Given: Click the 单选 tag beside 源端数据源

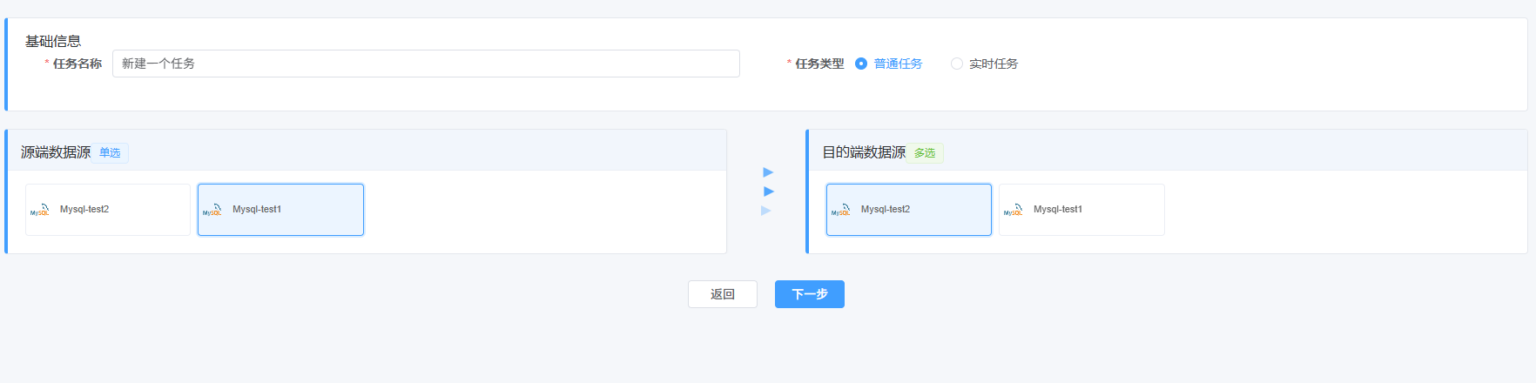Looking at the screenshot, I should [x=110, y=153].
